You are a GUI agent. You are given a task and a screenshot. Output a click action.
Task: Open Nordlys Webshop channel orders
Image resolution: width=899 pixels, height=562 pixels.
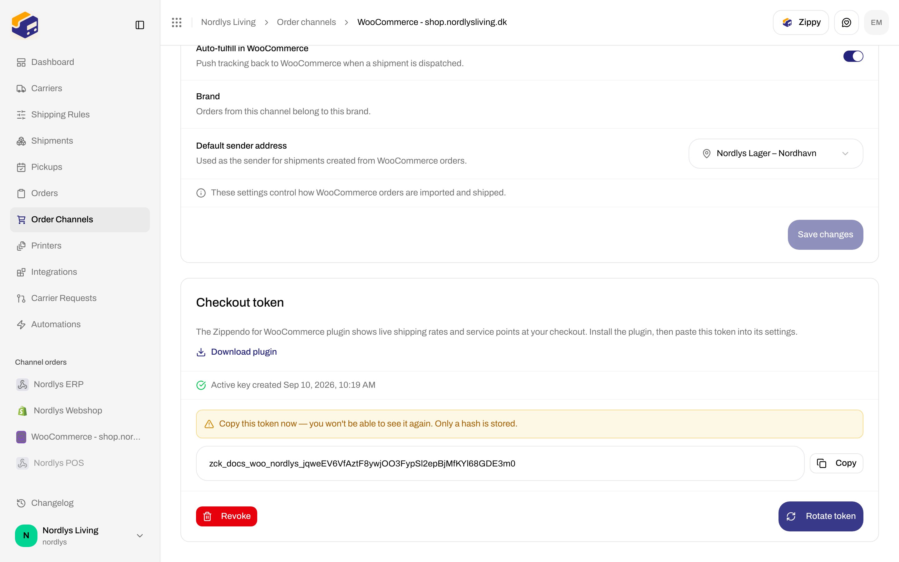click(x=80, y=410)
